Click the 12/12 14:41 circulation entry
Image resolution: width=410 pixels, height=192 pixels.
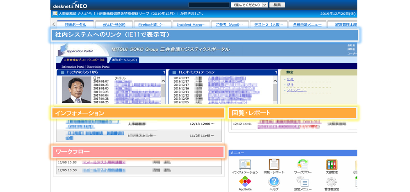click(x=294, y=124)
